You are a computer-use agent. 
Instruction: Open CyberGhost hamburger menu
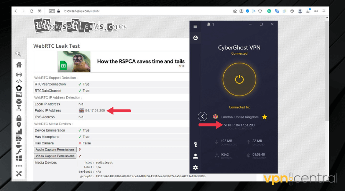click(x=195, y=26)
